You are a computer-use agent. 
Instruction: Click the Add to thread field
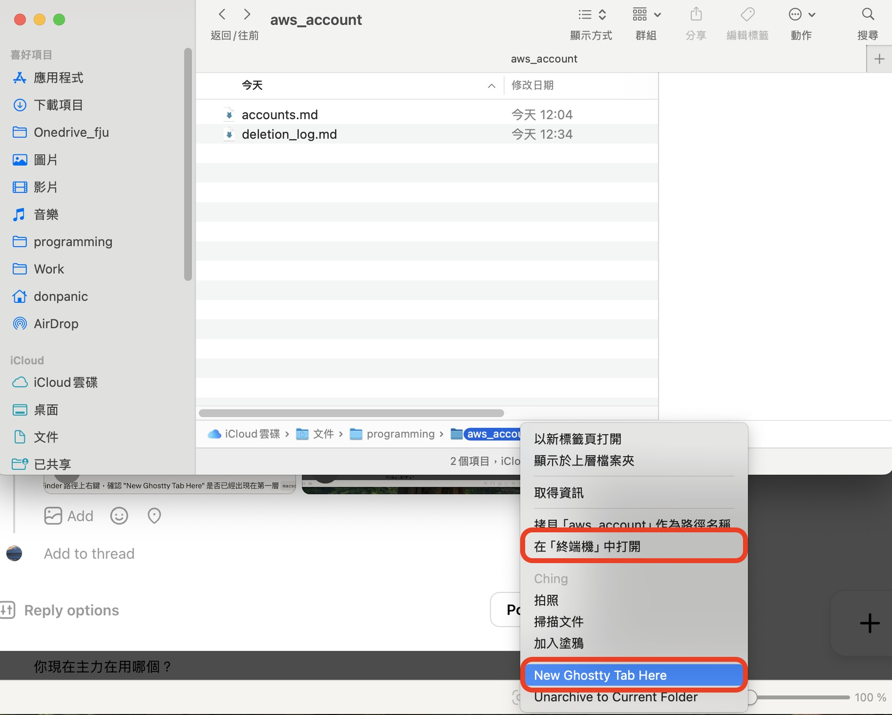click(89, 554)
